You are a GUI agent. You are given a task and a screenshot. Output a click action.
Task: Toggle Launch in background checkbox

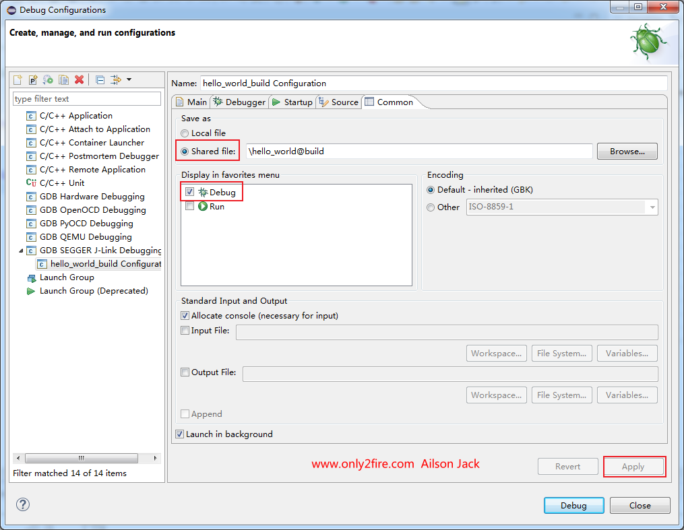(180, 434)
